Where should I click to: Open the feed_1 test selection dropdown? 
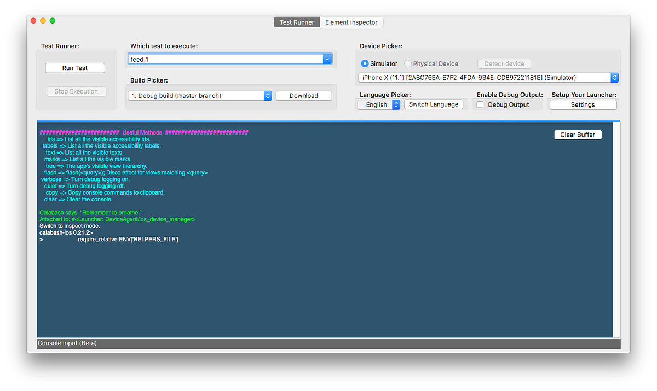(230, 59)
